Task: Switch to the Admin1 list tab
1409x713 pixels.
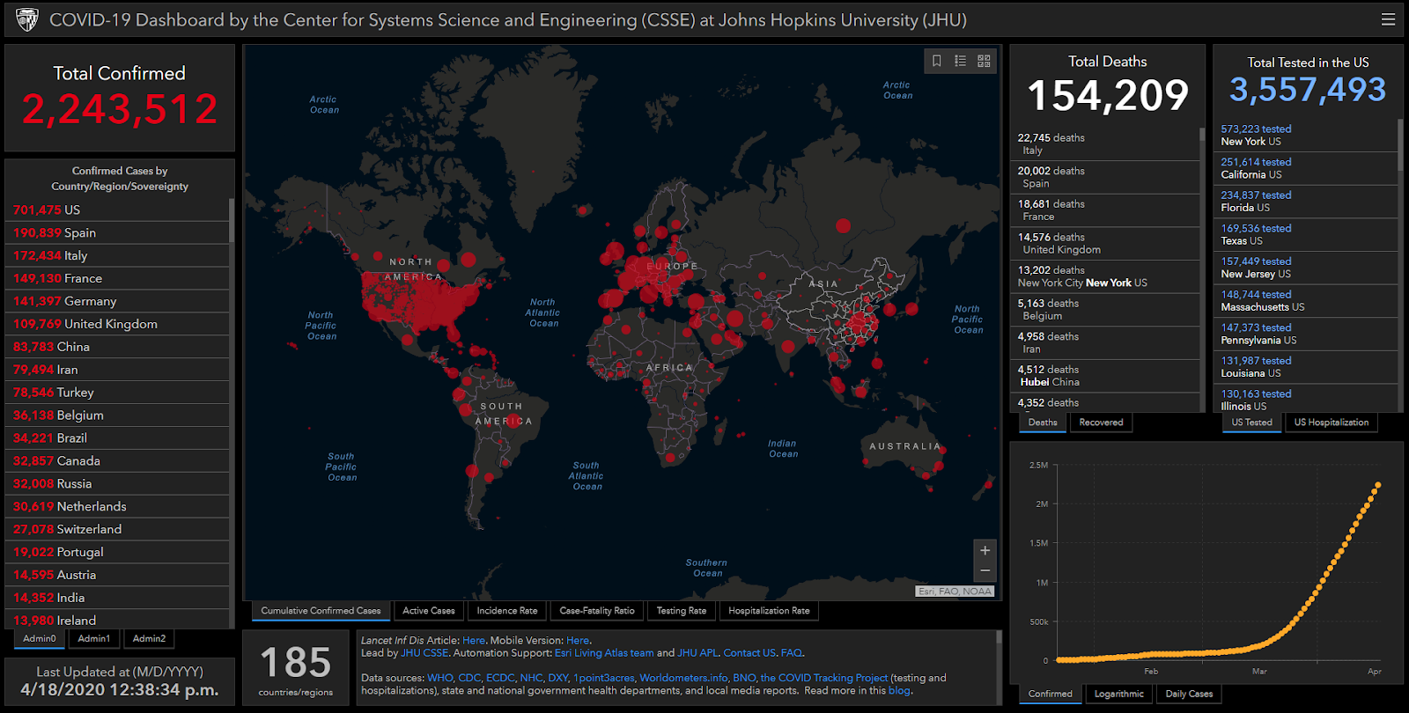Action: [x=94, y=639]
